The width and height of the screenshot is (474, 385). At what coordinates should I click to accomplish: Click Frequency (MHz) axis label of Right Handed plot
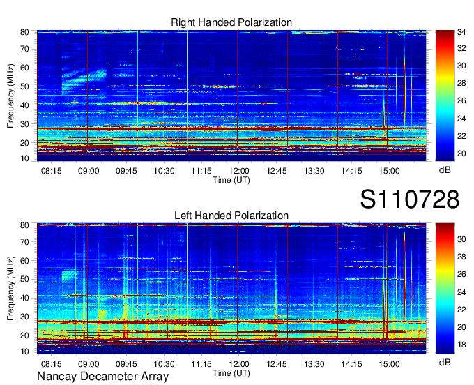tap(10, 96)
